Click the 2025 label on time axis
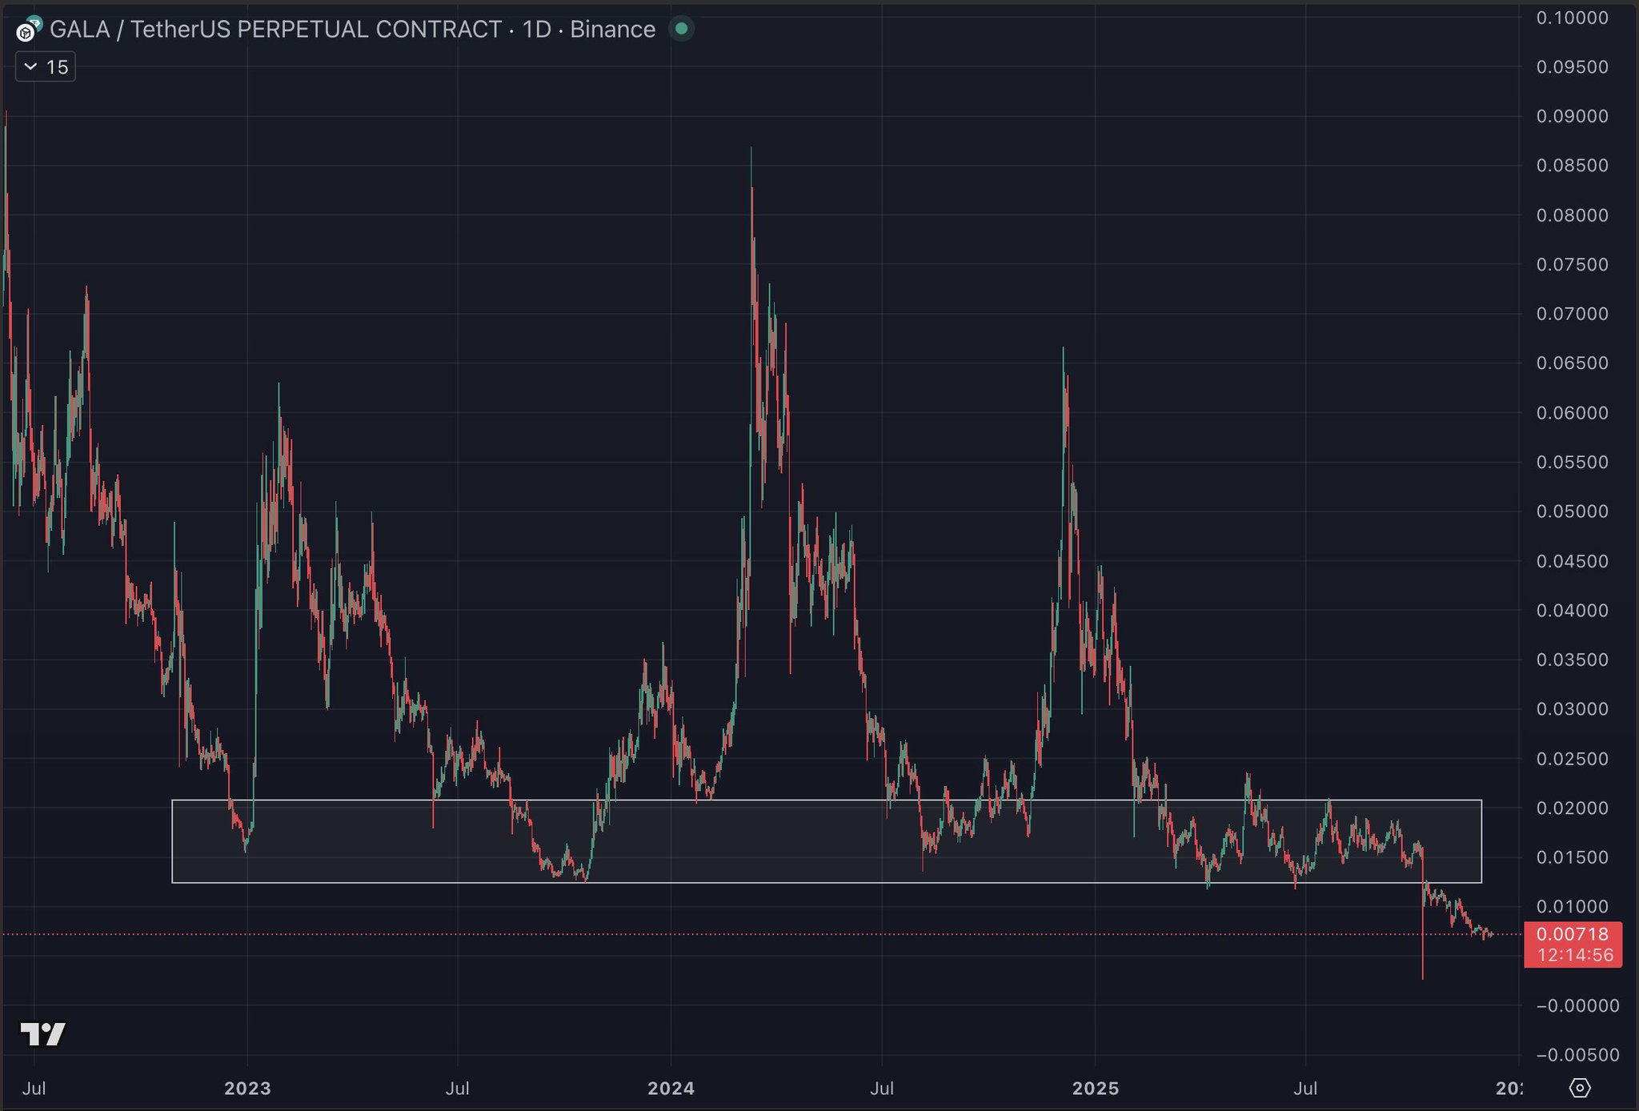Screen dimensions: 1639x1111 pyautogui.click(x=1095, y=1089)
